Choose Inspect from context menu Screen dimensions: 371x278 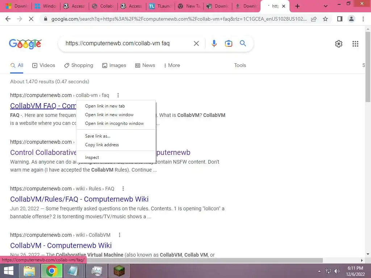coord(116,157)
